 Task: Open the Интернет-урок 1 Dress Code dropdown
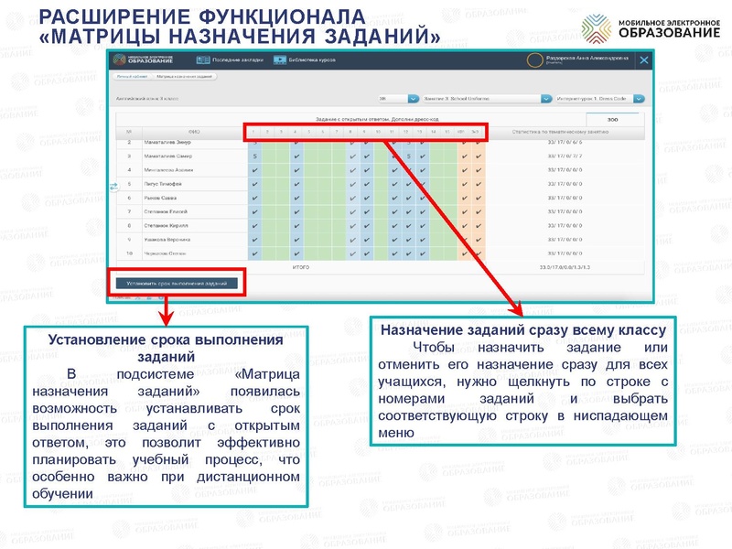click(597, 99)
